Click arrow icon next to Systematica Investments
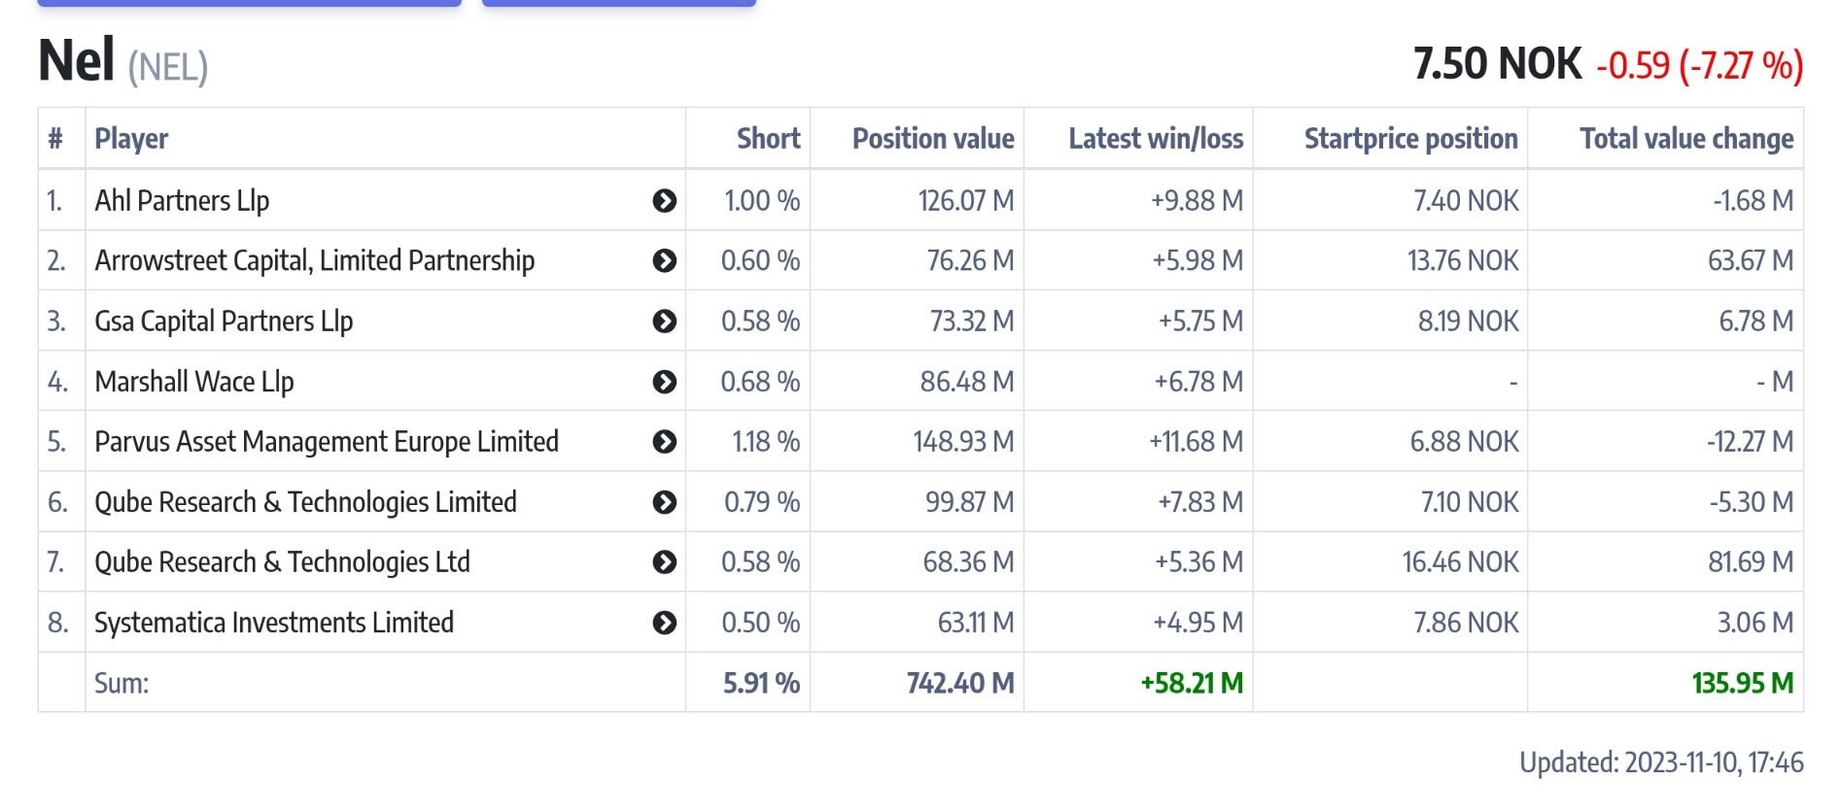Screen dimensions: 1841x812 664,623
